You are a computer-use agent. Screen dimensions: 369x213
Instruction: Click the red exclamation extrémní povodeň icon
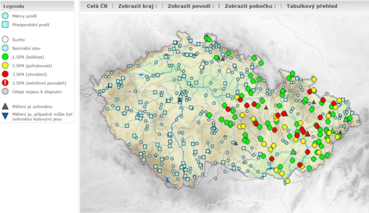click(x=5, y=83)
